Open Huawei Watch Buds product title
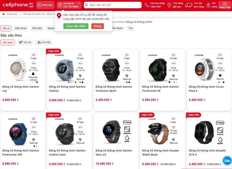This screenshot has width=232, height=169. pos(160,153)
